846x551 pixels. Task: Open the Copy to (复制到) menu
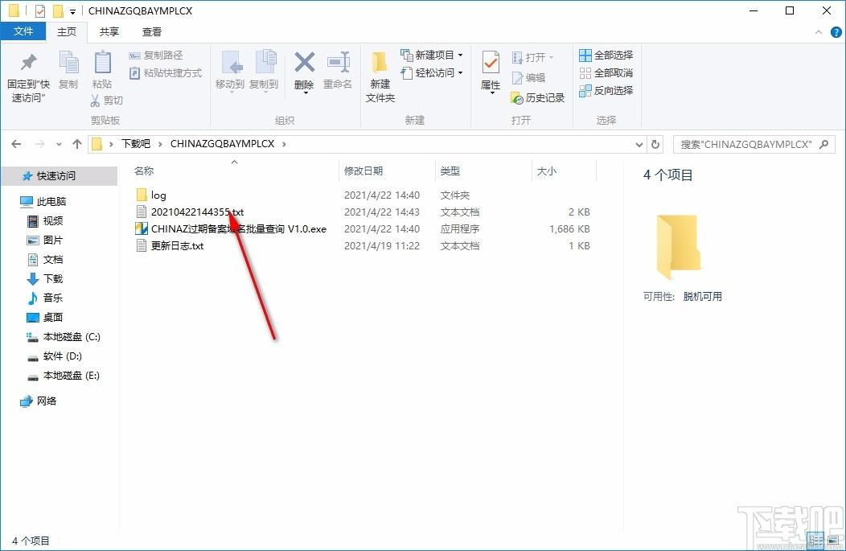point(263,72)
